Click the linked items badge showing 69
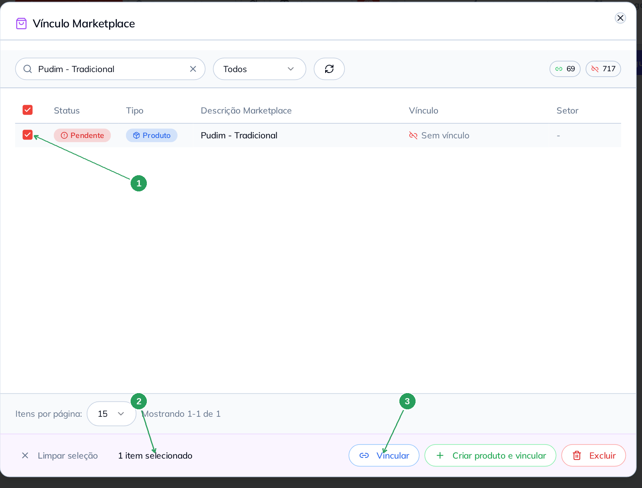Screen dimensions: 642x488 click(x=565, y=69)
